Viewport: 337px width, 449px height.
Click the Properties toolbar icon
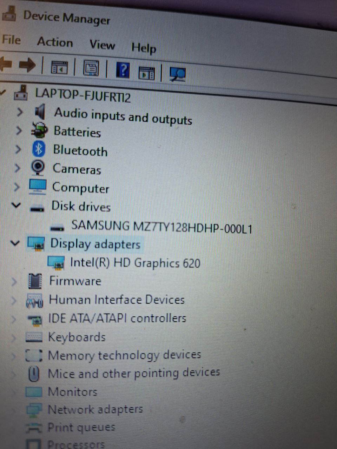pyautogui.click(x=91, y=68)
